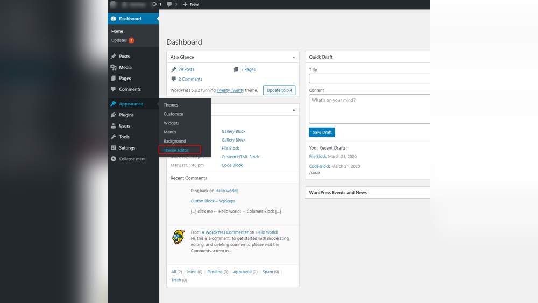
Task: Filter comments by Mine (0)
Action: point(195,272)
